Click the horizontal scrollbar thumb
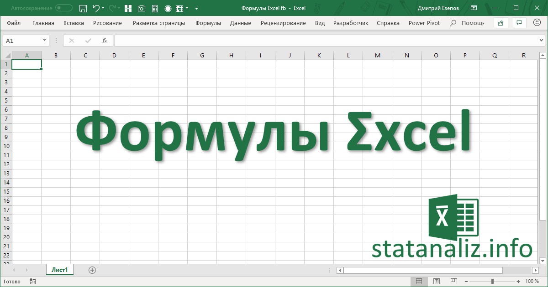548x287 pixels. (423, 270)
